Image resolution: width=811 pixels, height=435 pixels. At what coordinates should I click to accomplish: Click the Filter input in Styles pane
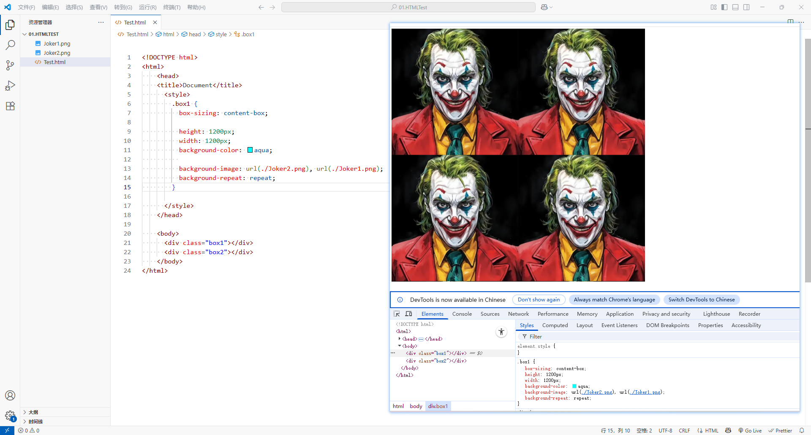[x=658, y=336]
